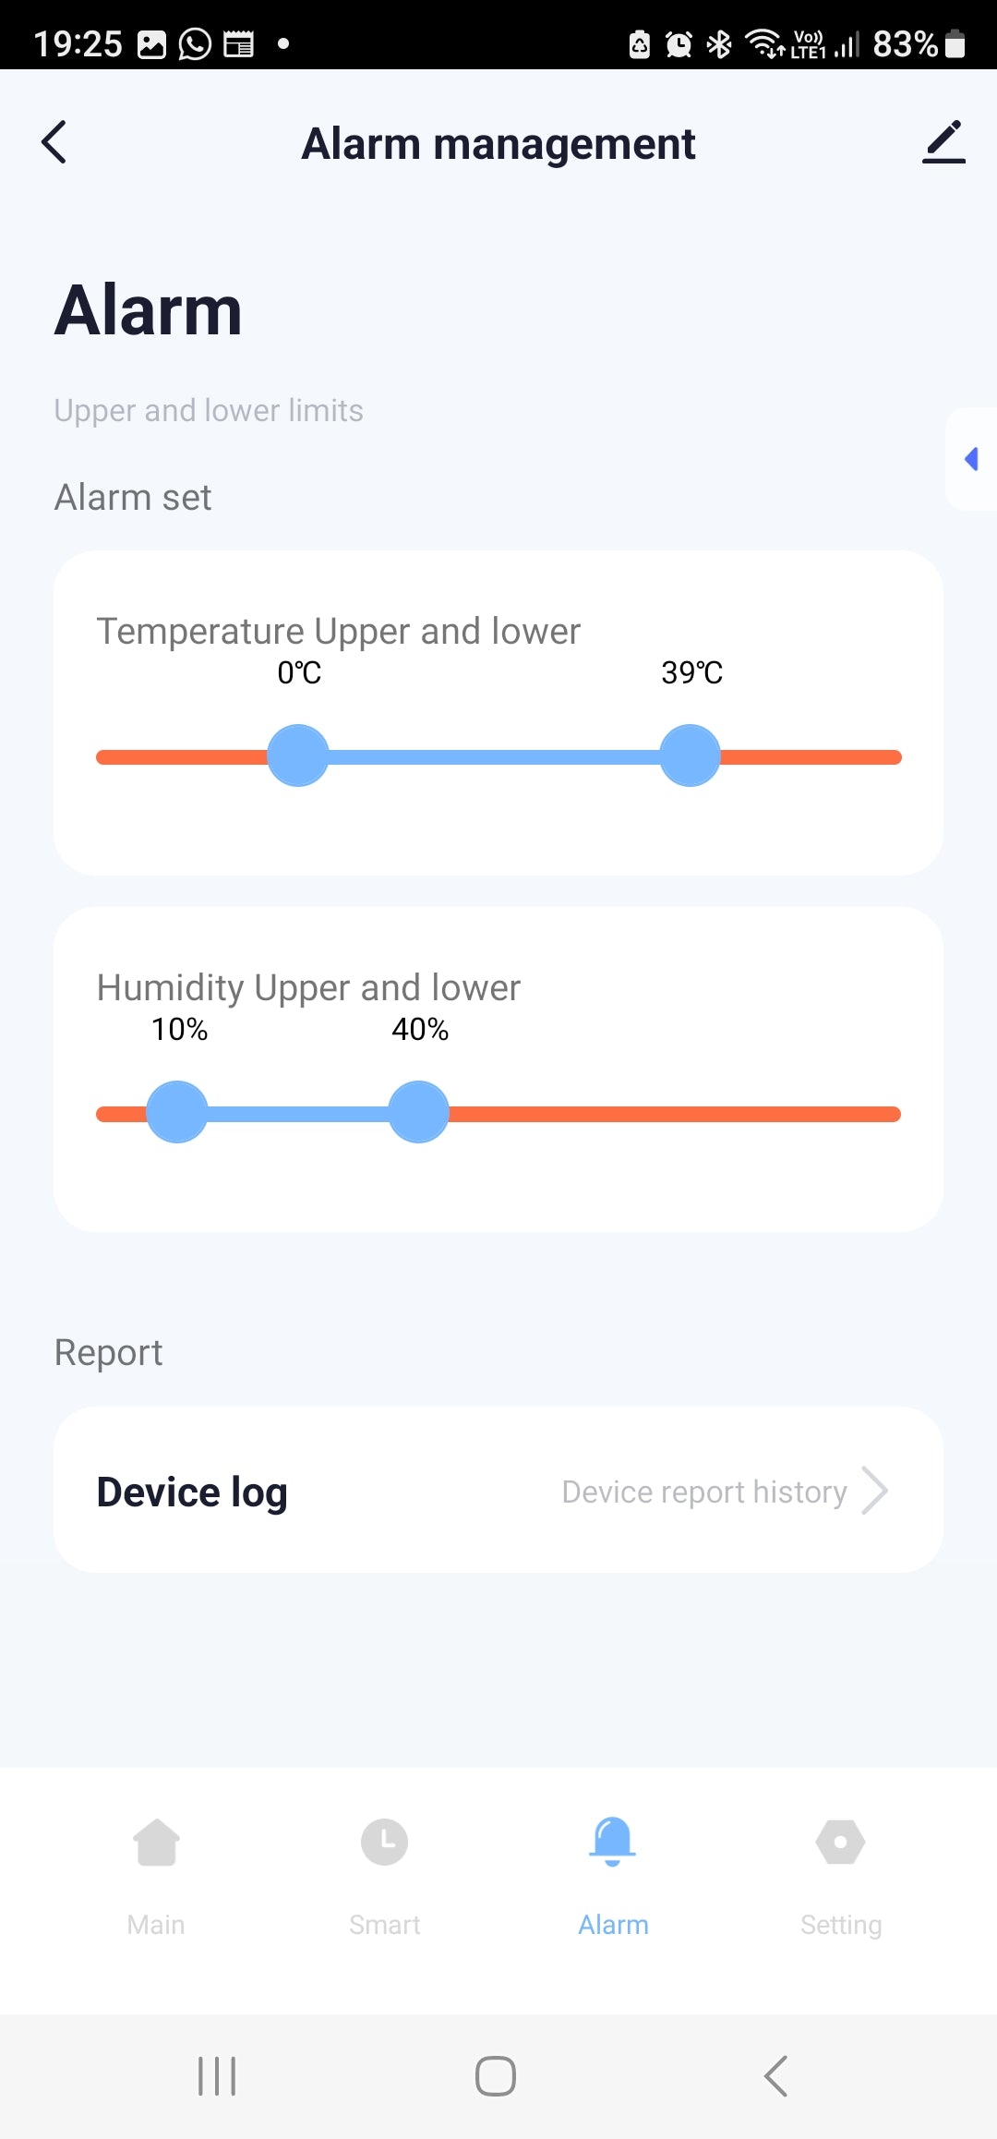Tap the Setting hexagon icon
Image resolution: width=997 pixels, height=2139 pixels.
coord(841,1843)
